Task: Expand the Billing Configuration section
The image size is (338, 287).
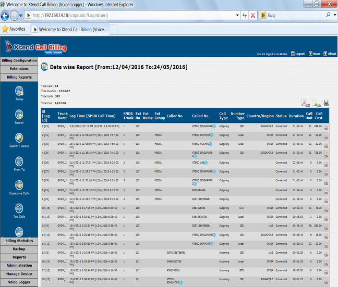Action: pos(19,60)
